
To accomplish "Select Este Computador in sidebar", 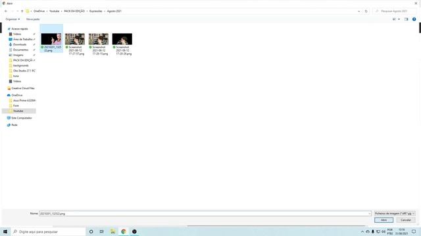I will click(x=22, y=118).
